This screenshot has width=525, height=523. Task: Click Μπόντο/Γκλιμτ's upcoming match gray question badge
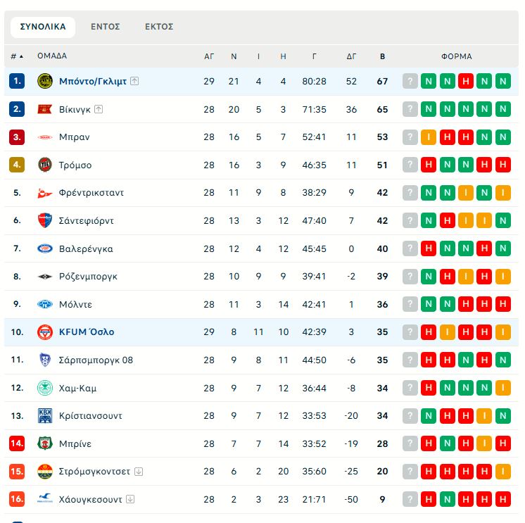[x=410, y=81]
